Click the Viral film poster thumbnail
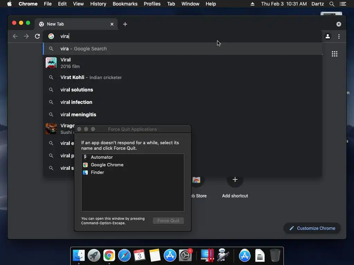Screen dimensions: 354x265 click(x=51, y=63)
